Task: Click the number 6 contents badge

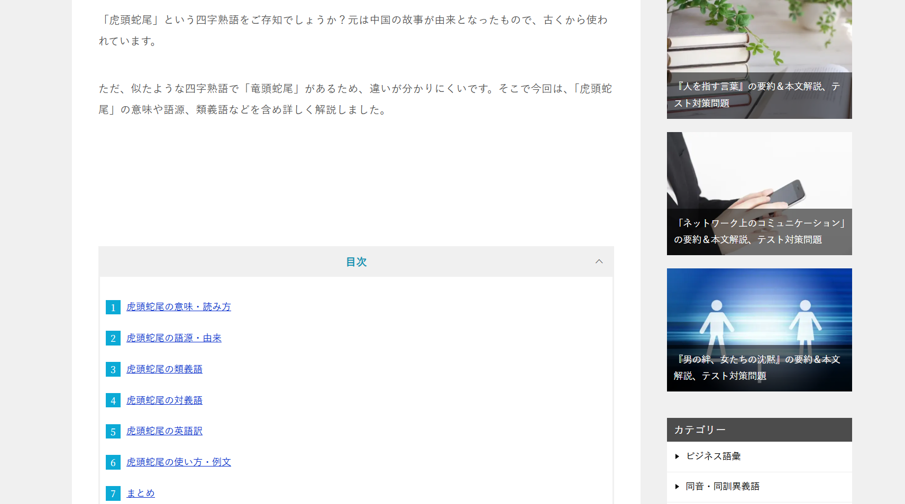Action: 113,463
